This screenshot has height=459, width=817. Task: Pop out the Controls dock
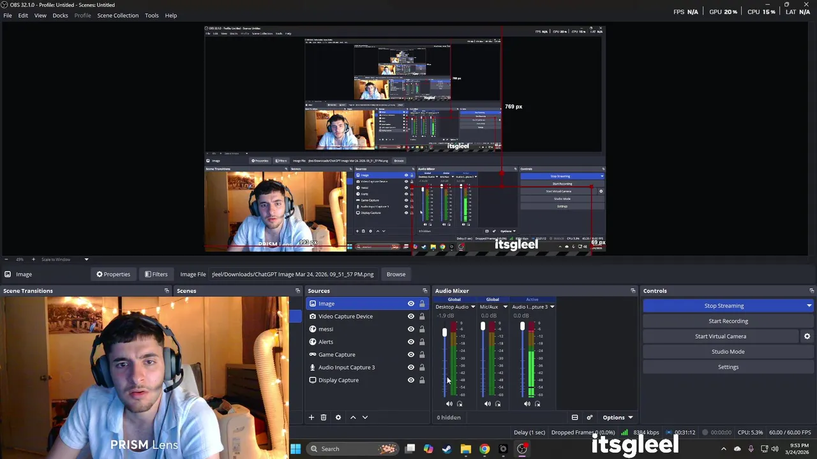[811, 291]
